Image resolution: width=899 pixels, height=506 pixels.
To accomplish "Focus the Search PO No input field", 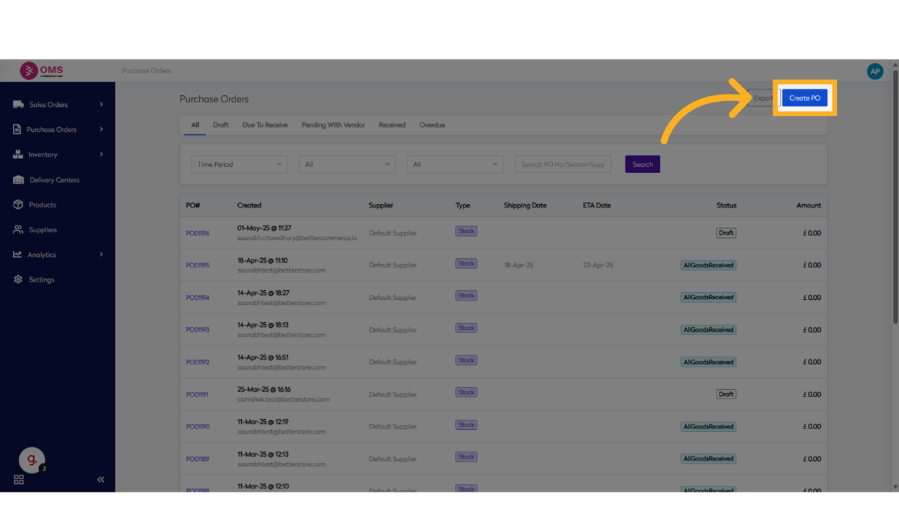I will click(563, 164).
